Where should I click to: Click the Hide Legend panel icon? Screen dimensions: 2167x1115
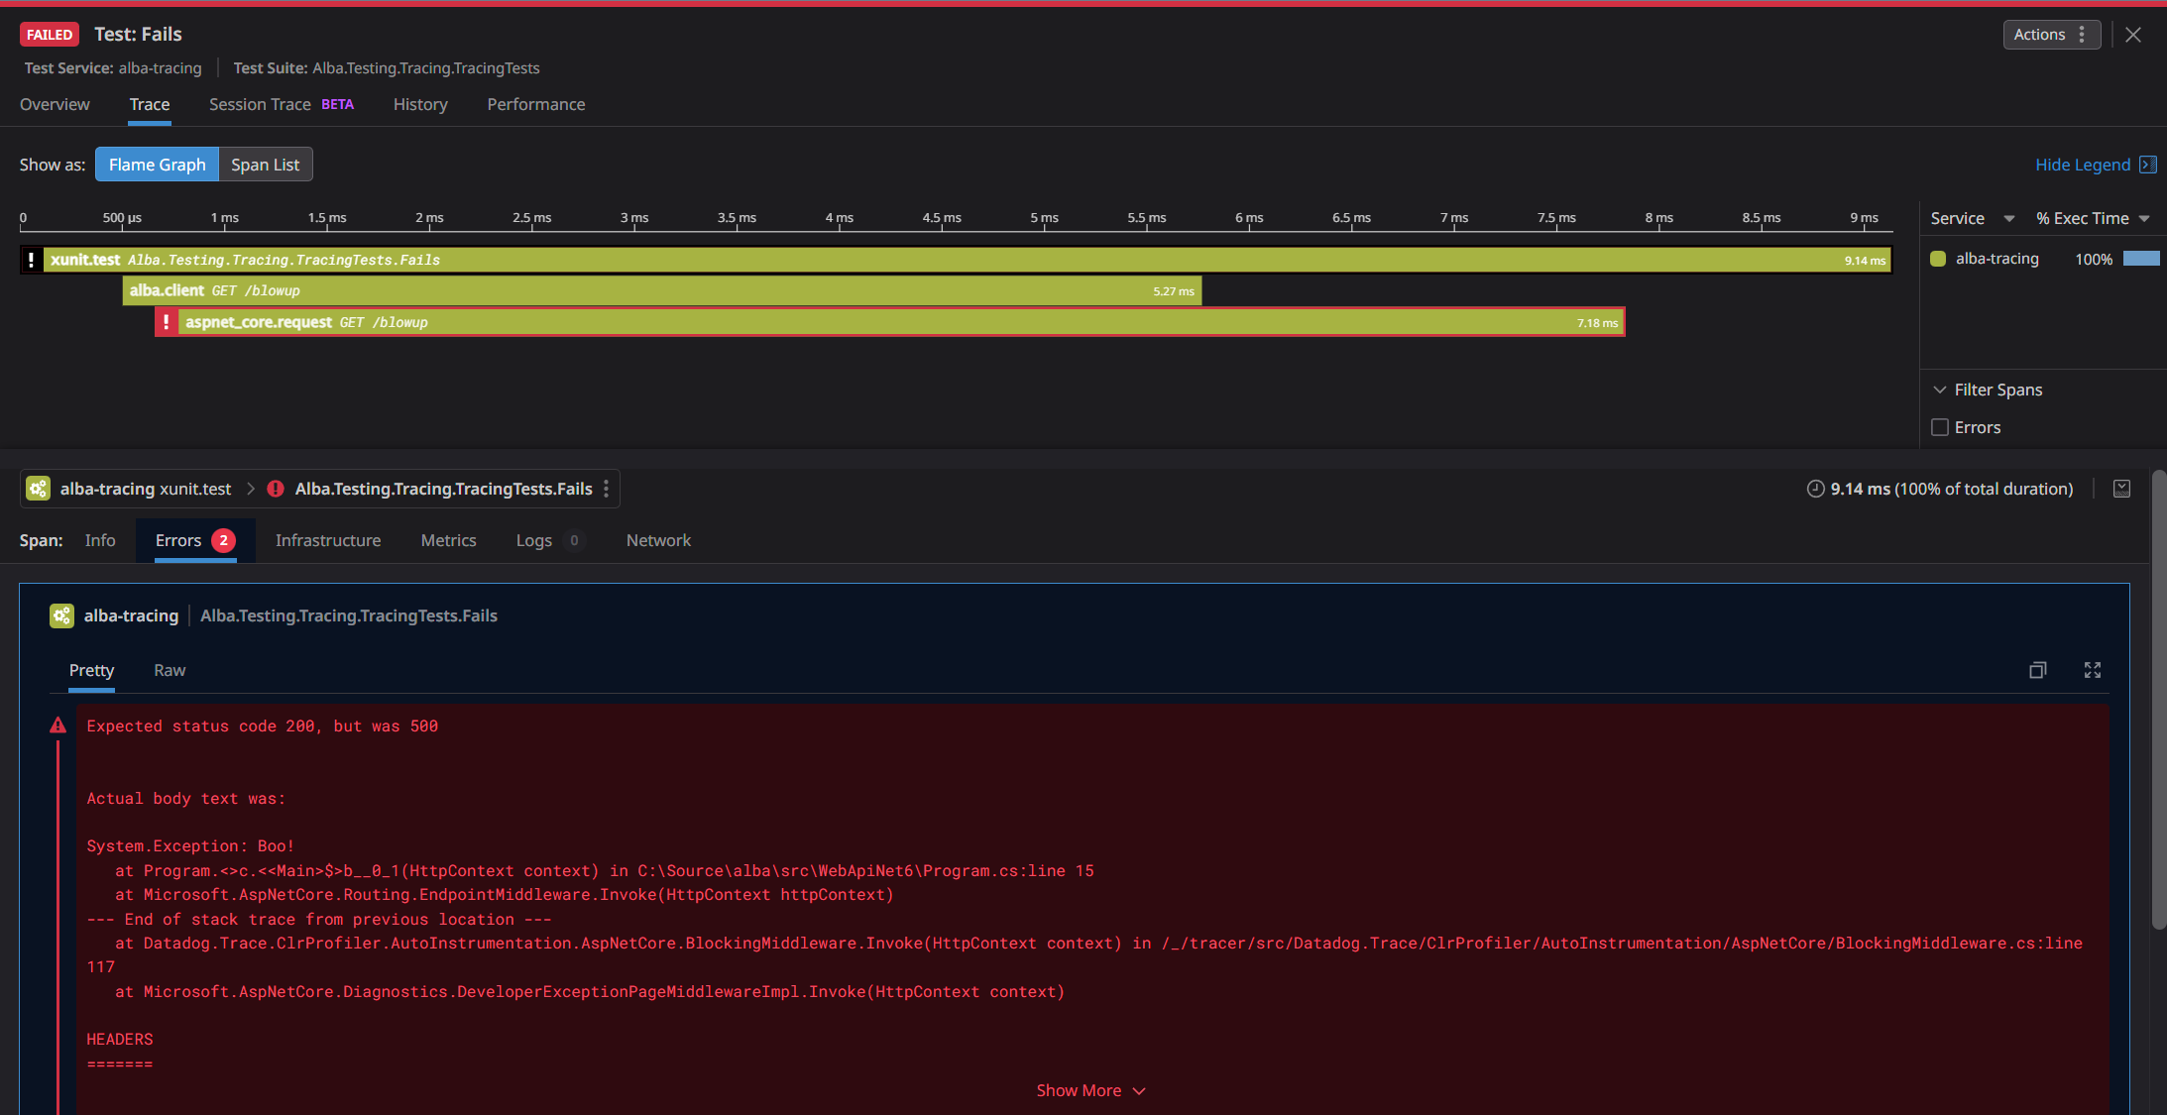pyautogui.click(x=2148, y=165)
